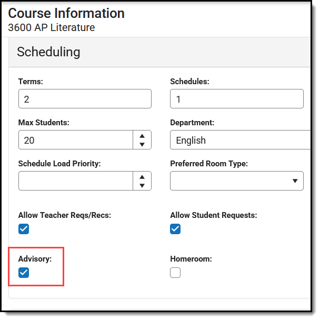Click the Course Information page title
Image resolution: width=320 pixels, height=320 pixels.
pos(66,13)
